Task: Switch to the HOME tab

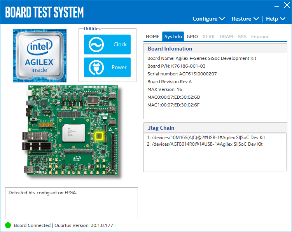Action: 152,37
